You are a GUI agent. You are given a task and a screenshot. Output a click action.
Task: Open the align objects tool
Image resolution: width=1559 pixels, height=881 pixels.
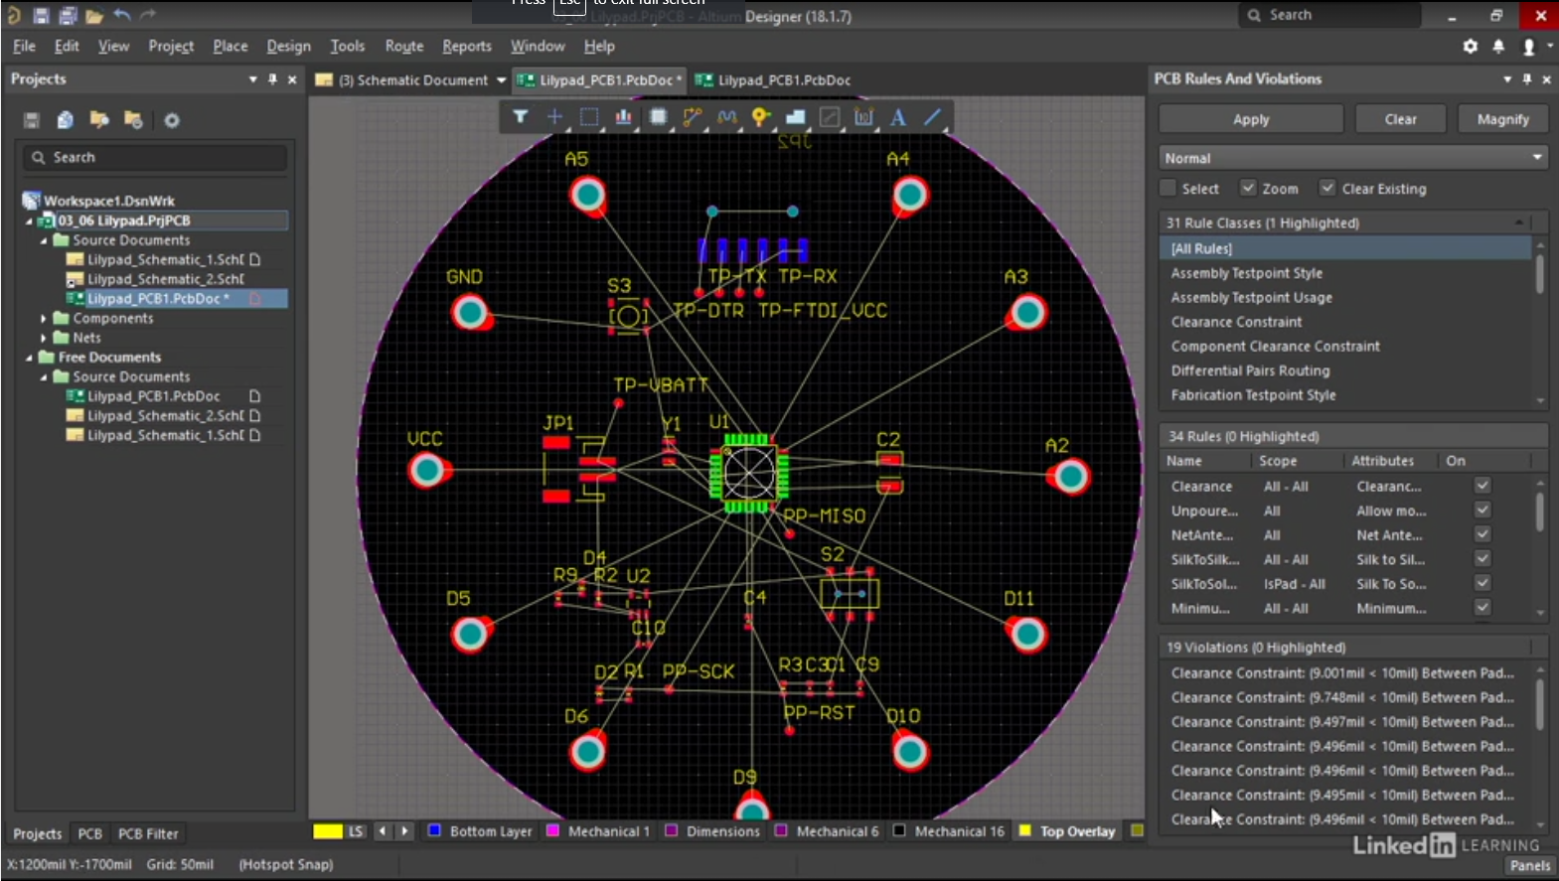(623, 117)
